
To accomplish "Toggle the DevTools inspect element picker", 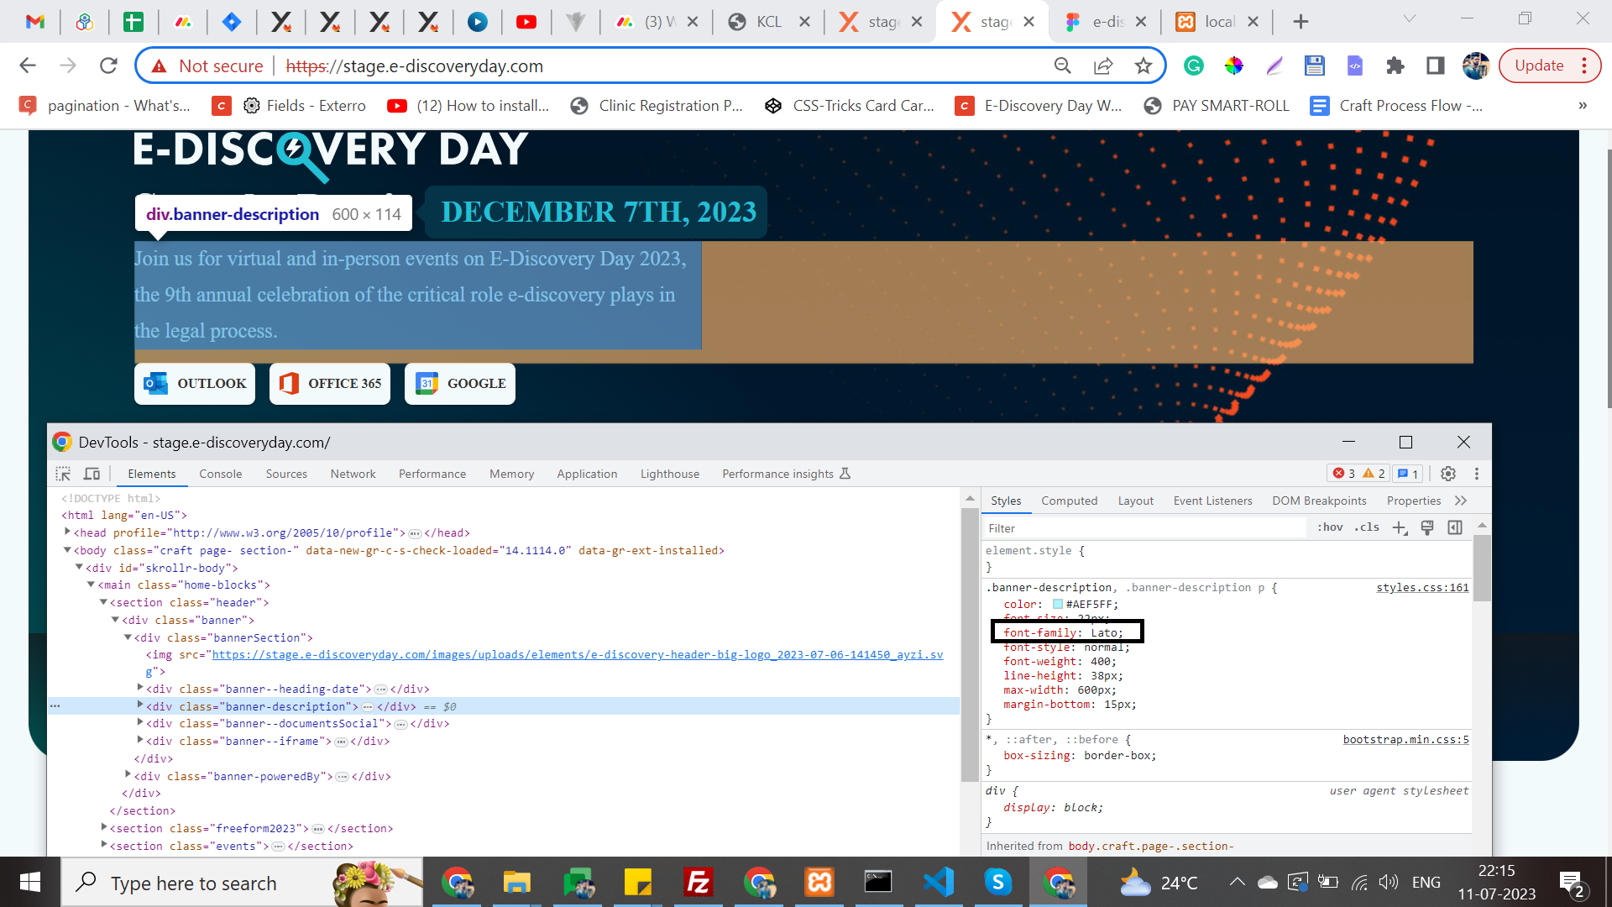I will pyautogui.click(x=63, y=474).
